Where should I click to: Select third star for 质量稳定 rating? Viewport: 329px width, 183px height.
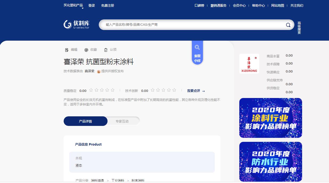coord(102,90)
